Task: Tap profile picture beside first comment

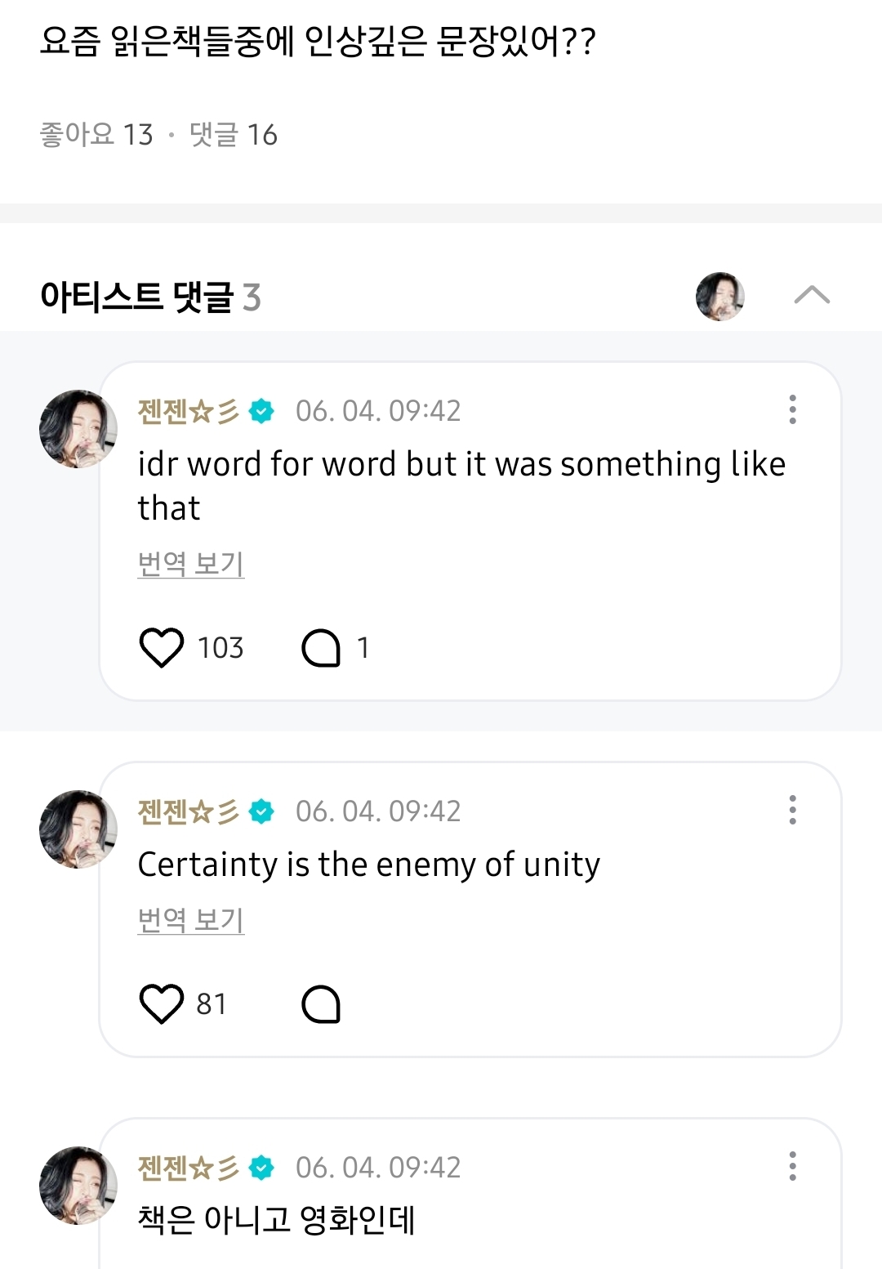Action: point(78,429)
